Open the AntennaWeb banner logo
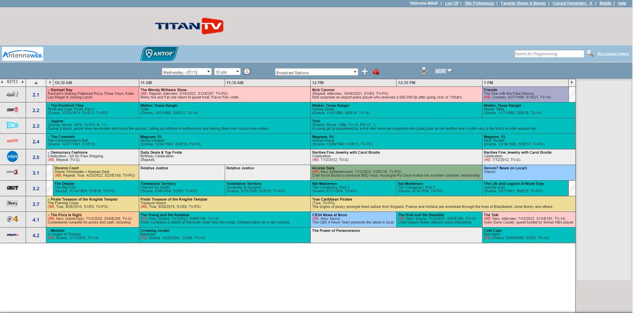633x313 pixels. pos(23,55)
